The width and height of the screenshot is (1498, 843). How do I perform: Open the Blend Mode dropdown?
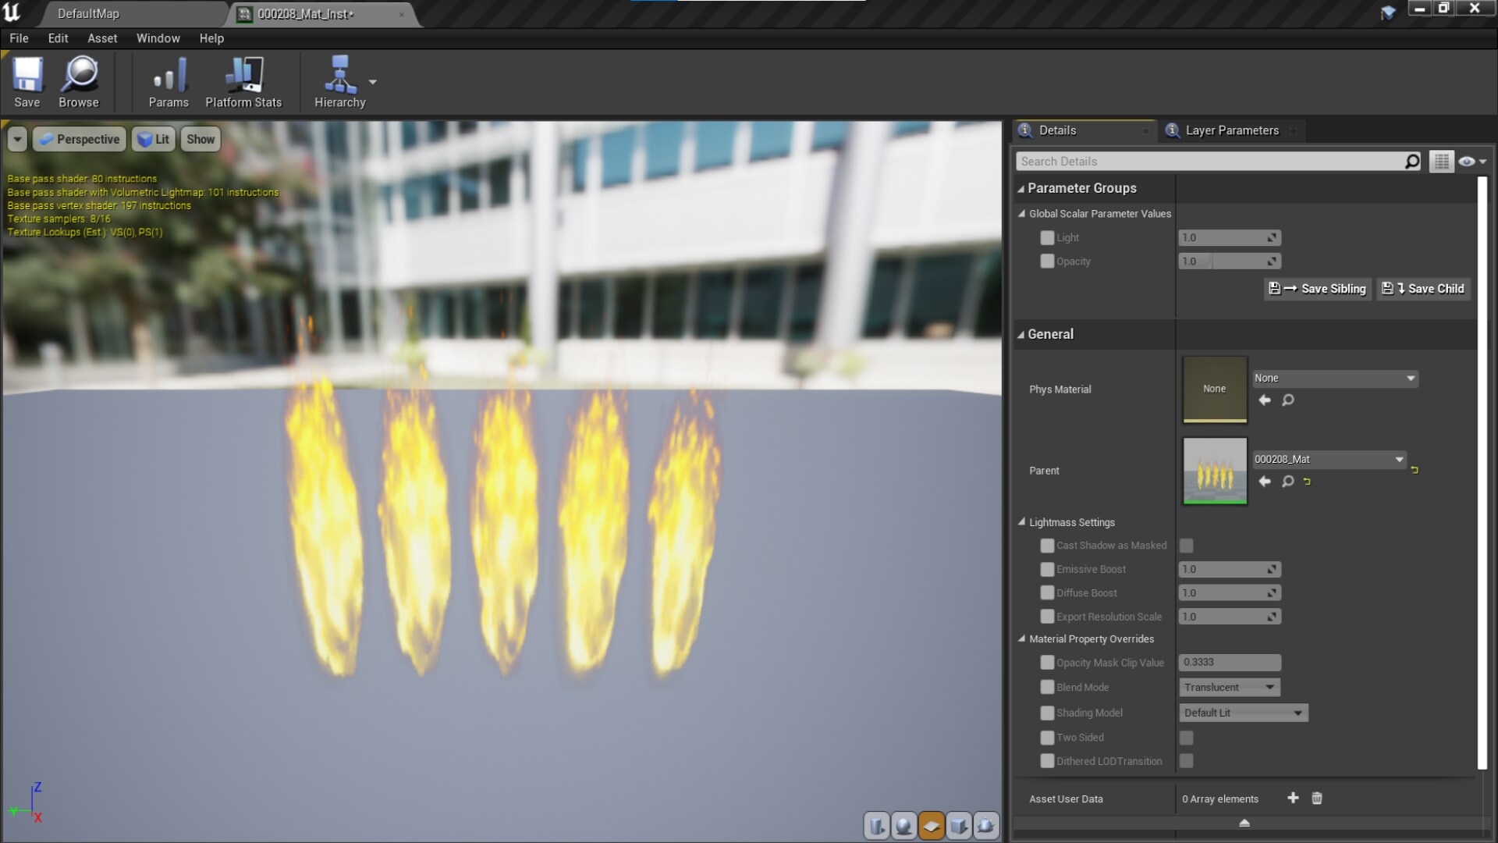(x=1229, y=687)
